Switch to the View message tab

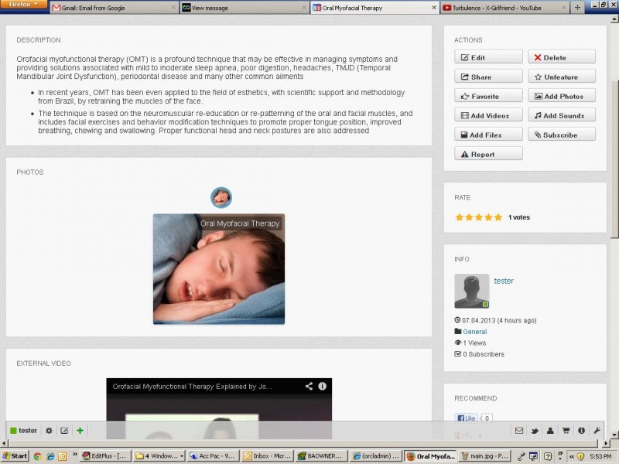coord(244,8)
